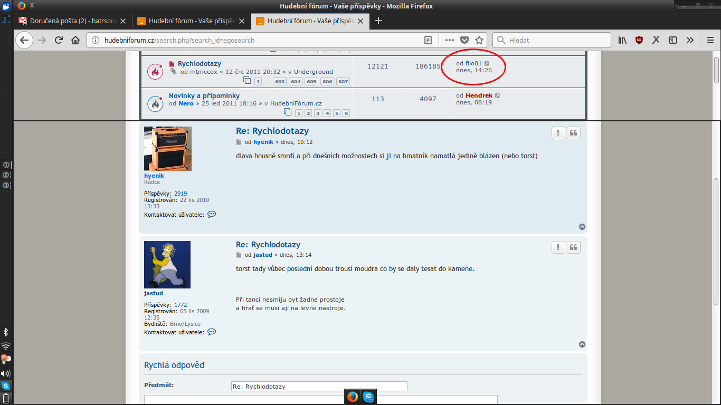Open Skype from the bottom taskbar

[x=368, y=397]
